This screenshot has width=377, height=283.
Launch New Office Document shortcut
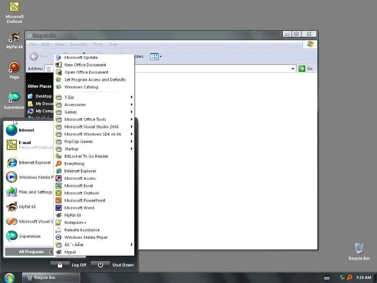pos(94,65)
